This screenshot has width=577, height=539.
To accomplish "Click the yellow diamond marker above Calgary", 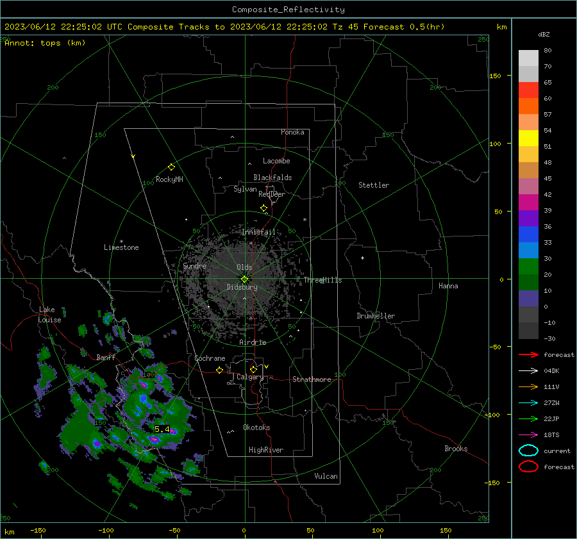I will point(253,369).
